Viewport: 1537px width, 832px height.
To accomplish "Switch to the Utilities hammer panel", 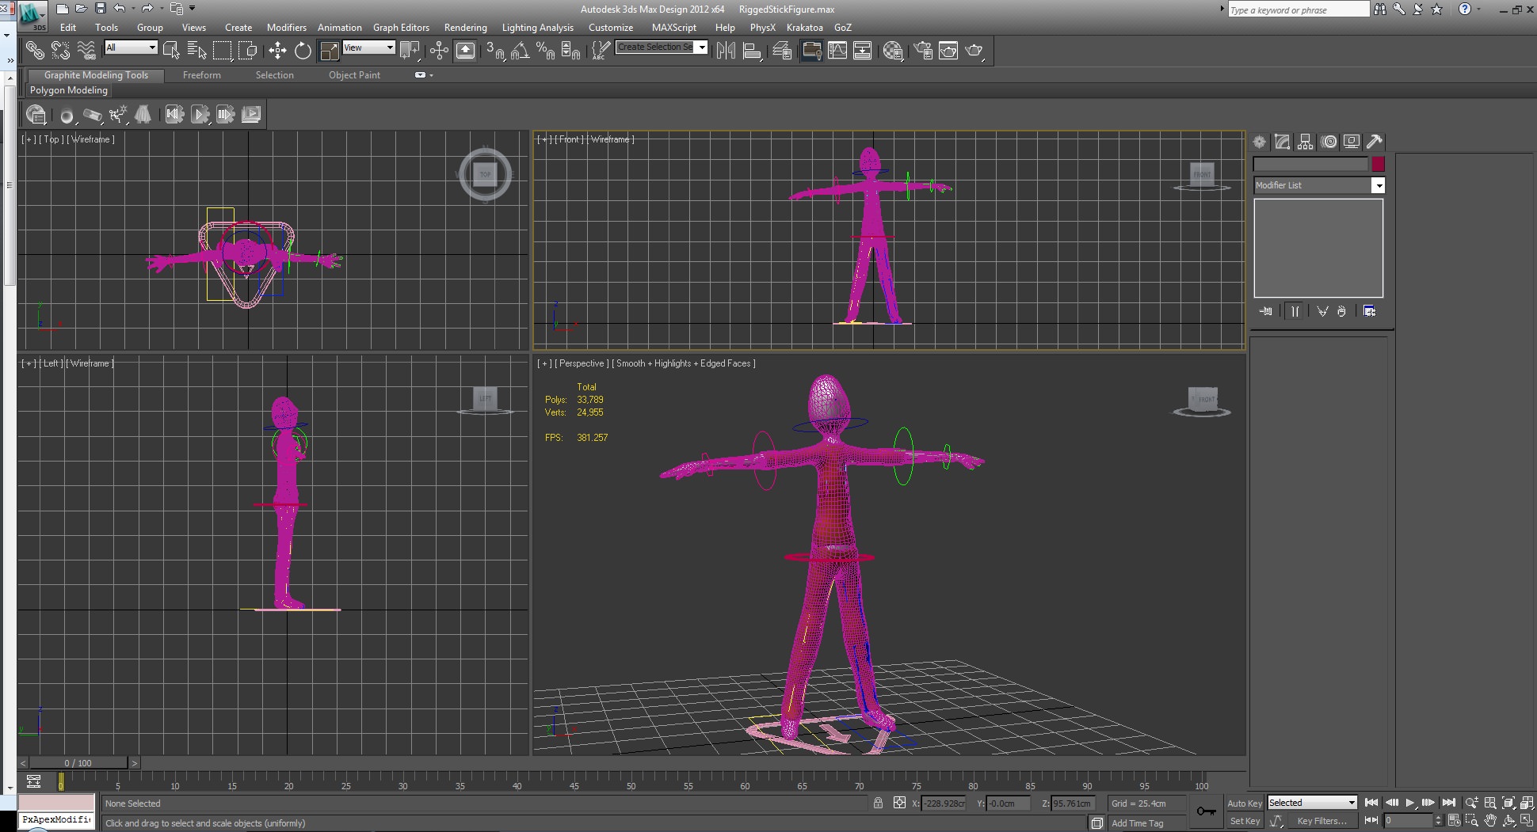I will pyautogui.click(x=1375, y=142).
